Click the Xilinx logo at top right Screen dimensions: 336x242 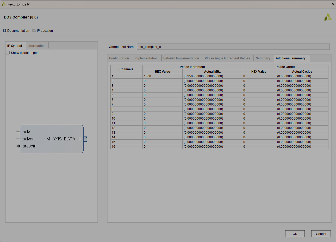coord(328,17)
